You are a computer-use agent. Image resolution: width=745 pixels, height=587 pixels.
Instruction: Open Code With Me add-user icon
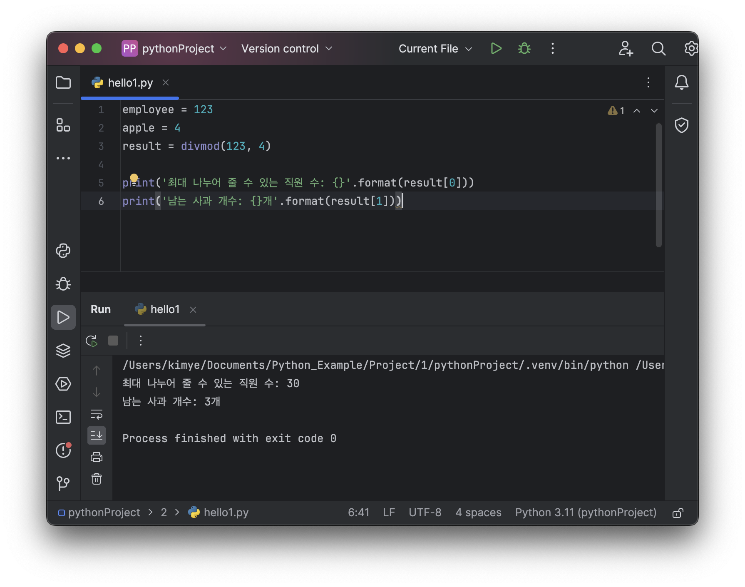tap(626, 49)
